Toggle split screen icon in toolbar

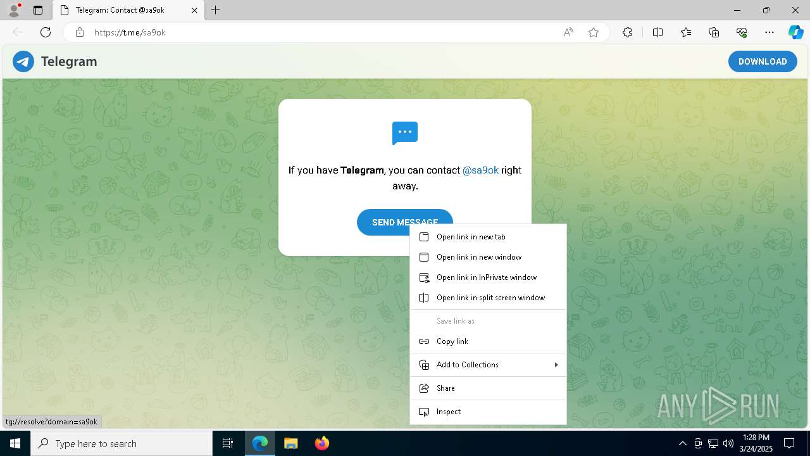pyautogui.click(x=657, y=32)
